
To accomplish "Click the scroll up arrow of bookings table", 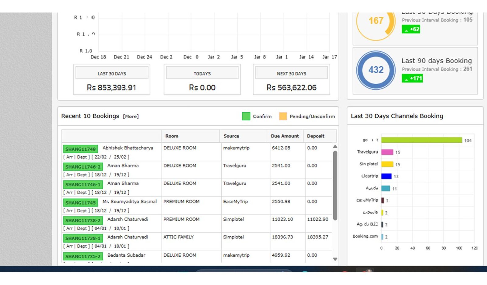I will 335,147.
